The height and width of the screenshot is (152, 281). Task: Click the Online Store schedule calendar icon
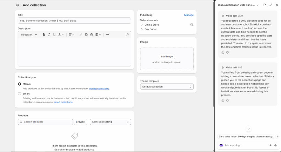(x=192, y=25)
